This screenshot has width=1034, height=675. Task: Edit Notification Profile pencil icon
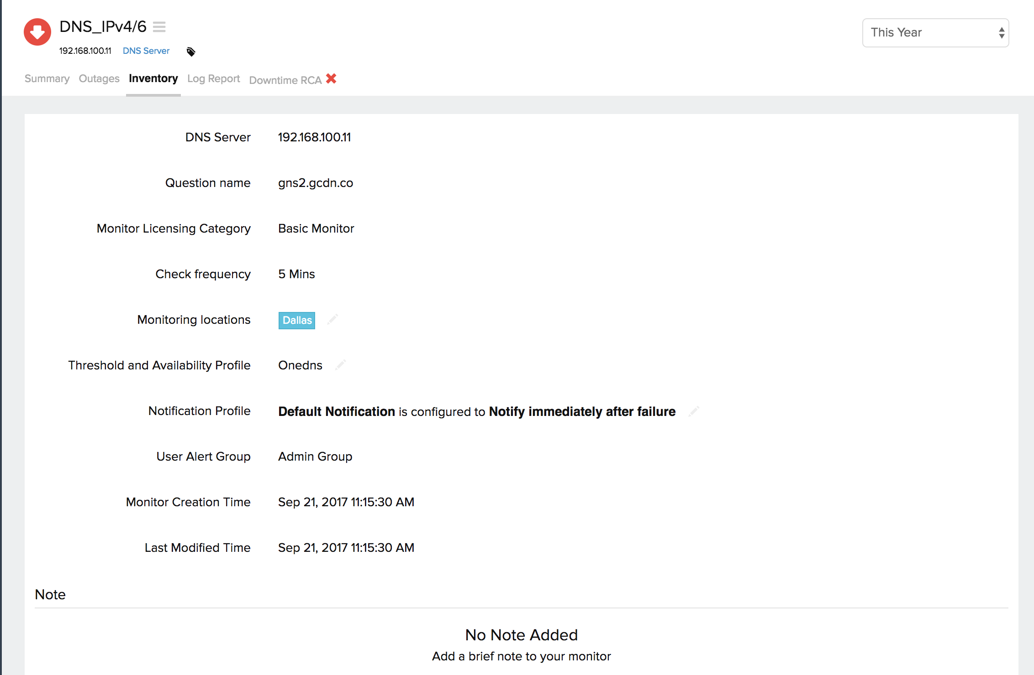click(x=694, y=411)
